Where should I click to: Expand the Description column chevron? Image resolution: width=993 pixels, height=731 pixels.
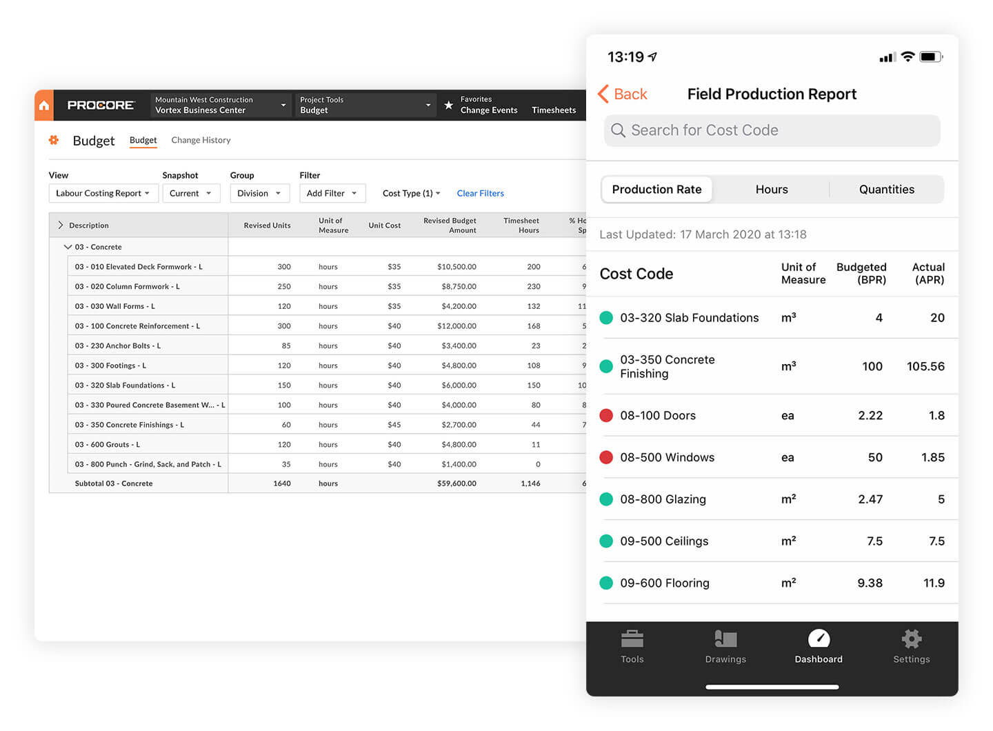click(61, 225)
